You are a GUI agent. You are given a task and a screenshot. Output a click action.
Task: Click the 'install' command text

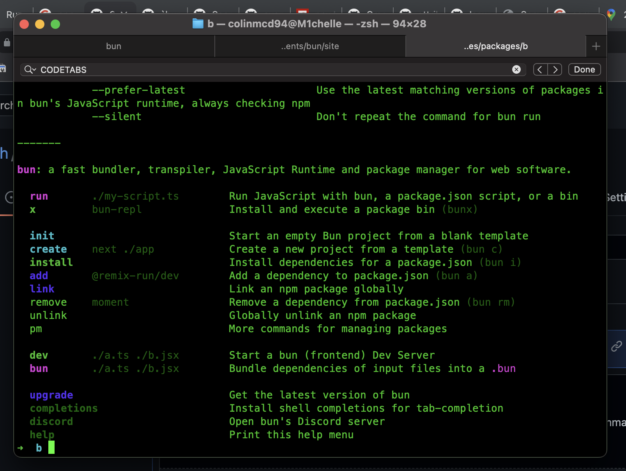pyautogui.click(x=51, y=262)
